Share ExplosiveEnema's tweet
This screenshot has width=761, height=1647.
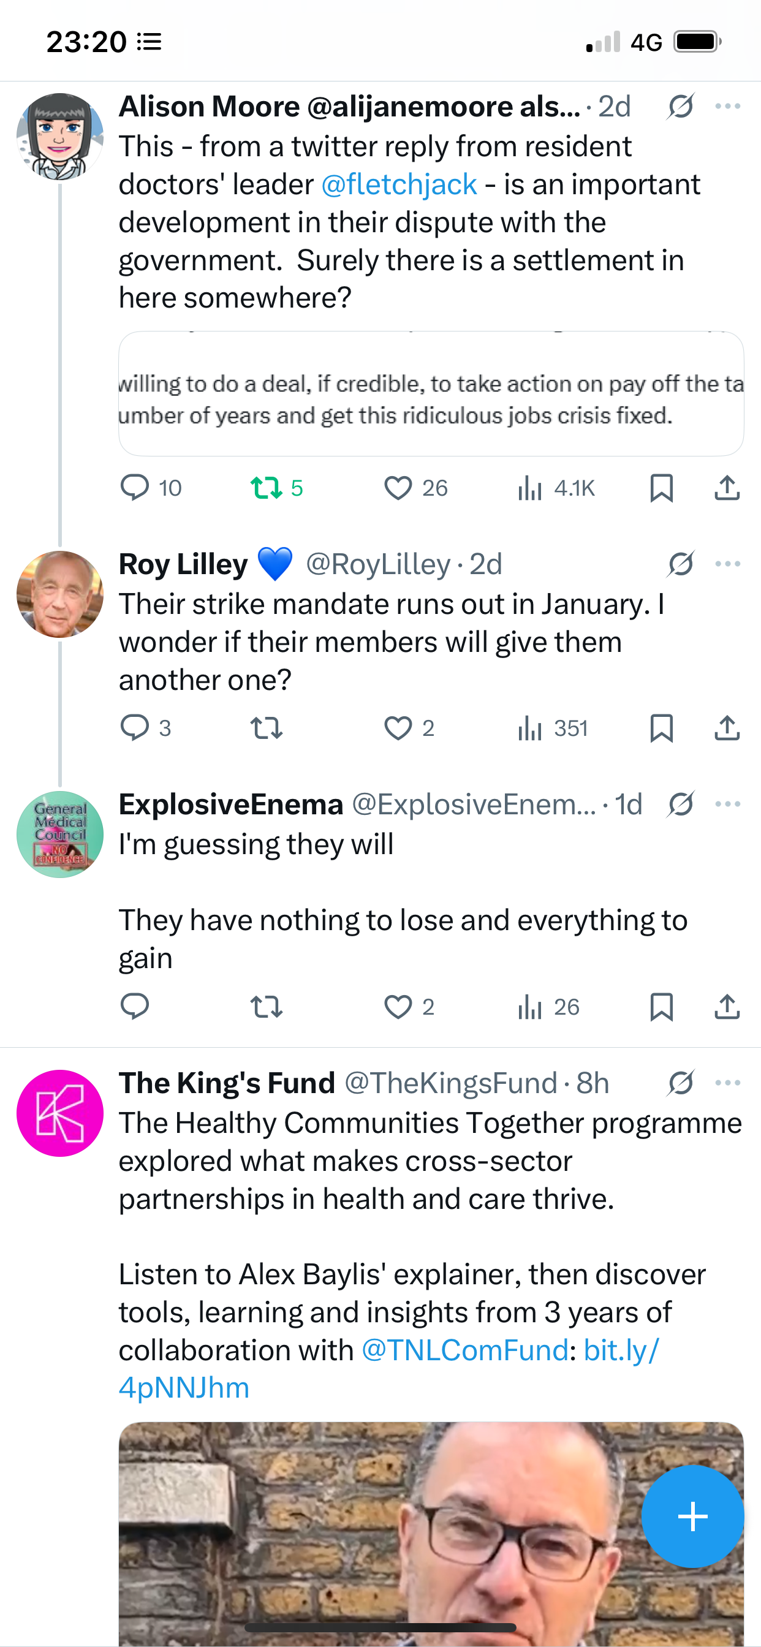point(727,1007)
